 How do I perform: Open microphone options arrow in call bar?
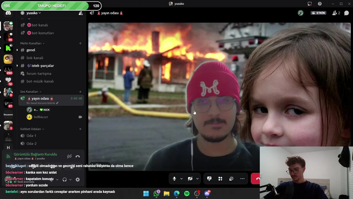pyautogui.click(x=181, y=179)
